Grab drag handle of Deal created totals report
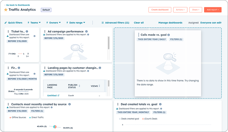The image size is (228, 132). tap(118, 104)
